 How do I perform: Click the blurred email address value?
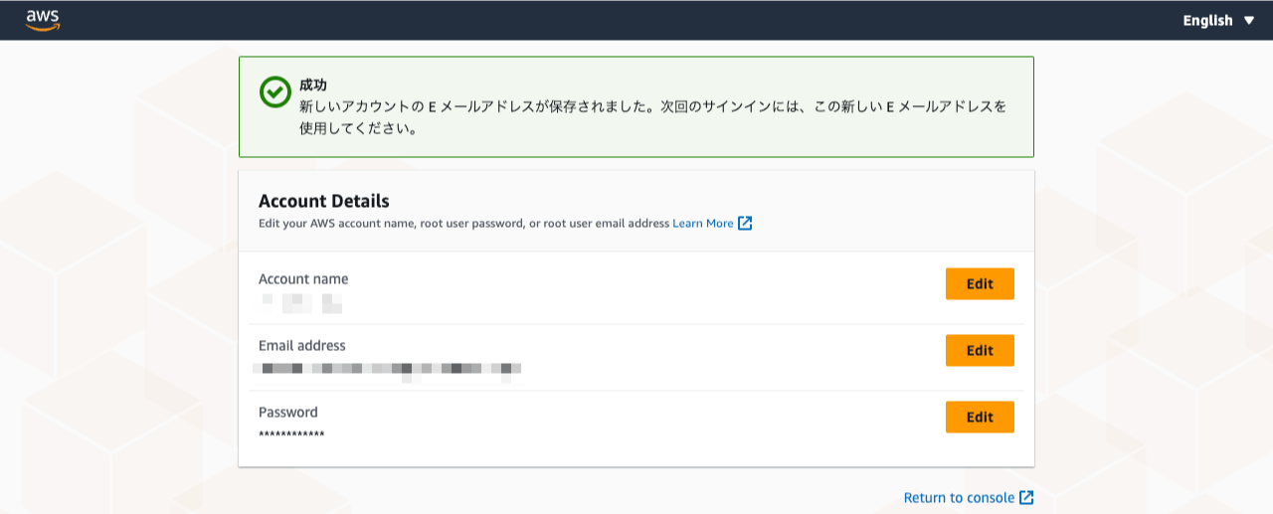click(388, 370)
